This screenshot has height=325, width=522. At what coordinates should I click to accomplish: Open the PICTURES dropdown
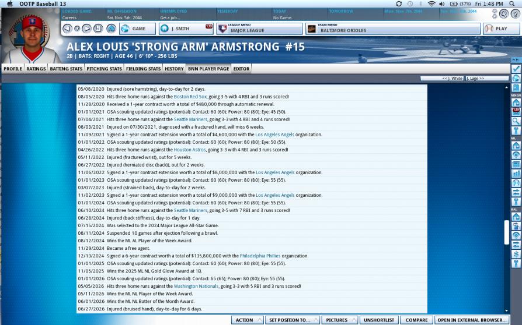[339, 320]
